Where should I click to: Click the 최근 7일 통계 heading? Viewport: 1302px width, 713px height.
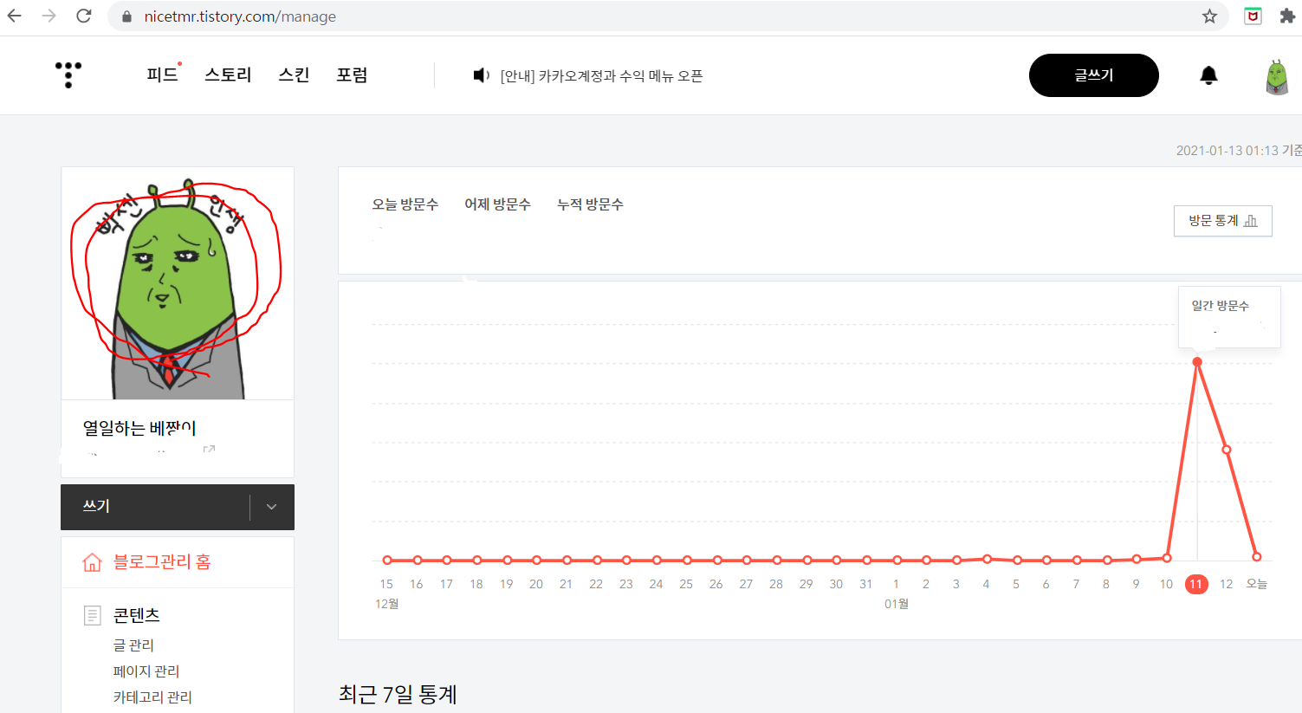click(398, 695)
